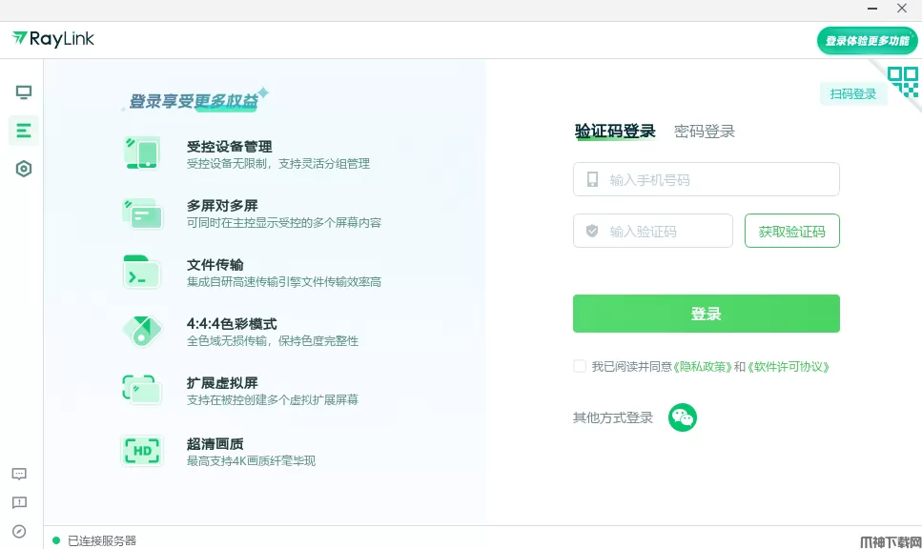Click the 受控设备管理 heading
The height and width of the screenshot is (549, 922).
click(x=230, y=147)
